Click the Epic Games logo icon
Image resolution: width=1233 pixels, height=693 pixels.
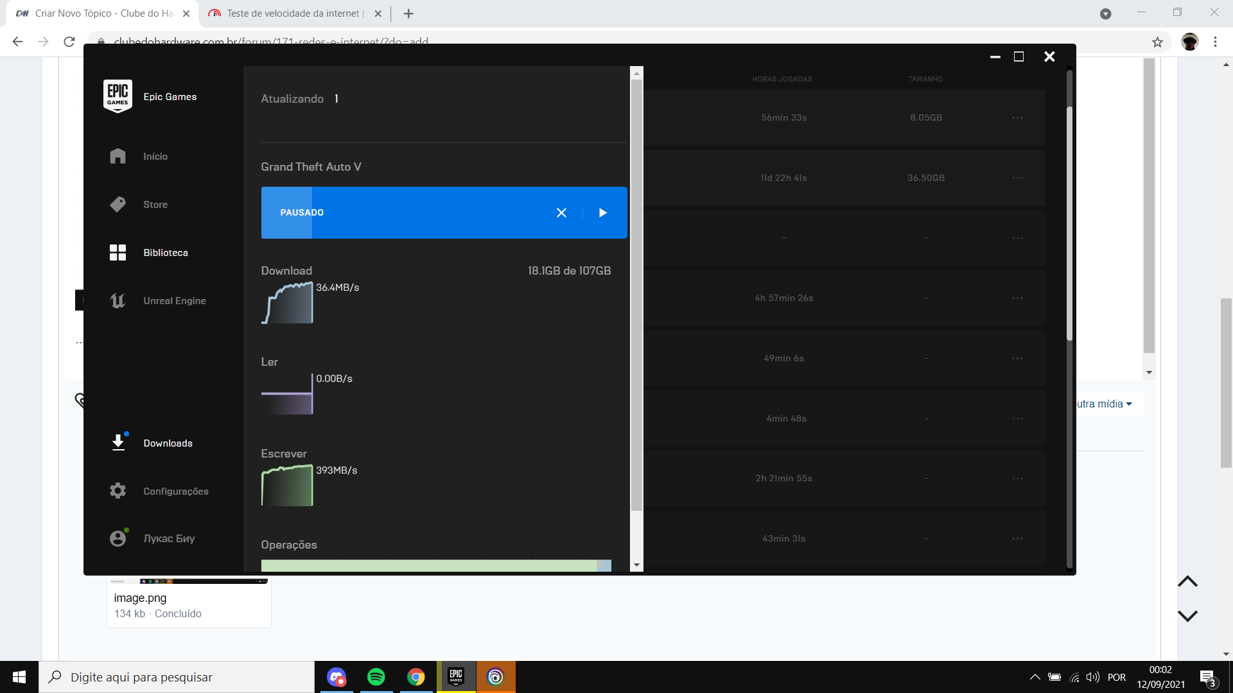pos(118,96)
